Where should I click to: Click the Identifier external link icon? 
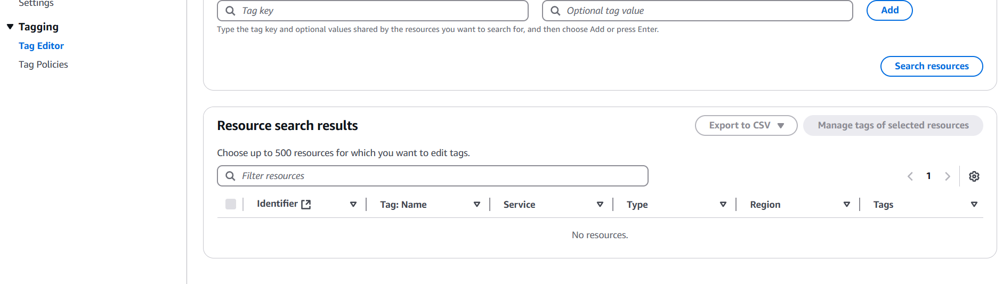point(306,204)
